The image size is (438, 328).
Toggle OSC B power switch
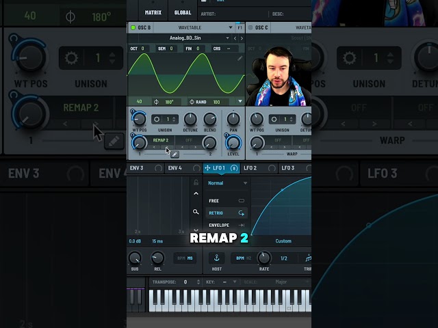pyautogui.click(x=133, y=27)
